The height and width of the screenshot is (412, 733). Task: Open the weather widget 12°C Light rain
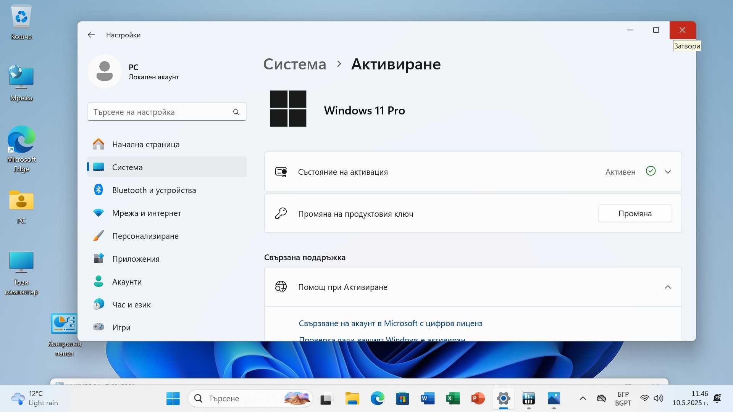click(x=34, y=398)
